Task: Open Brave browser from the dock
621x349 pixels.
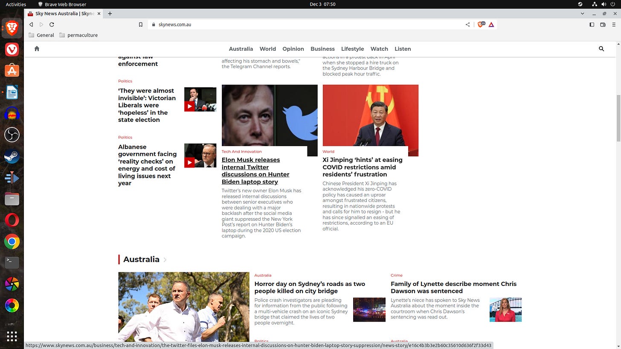Action: [x=12, y=28]
